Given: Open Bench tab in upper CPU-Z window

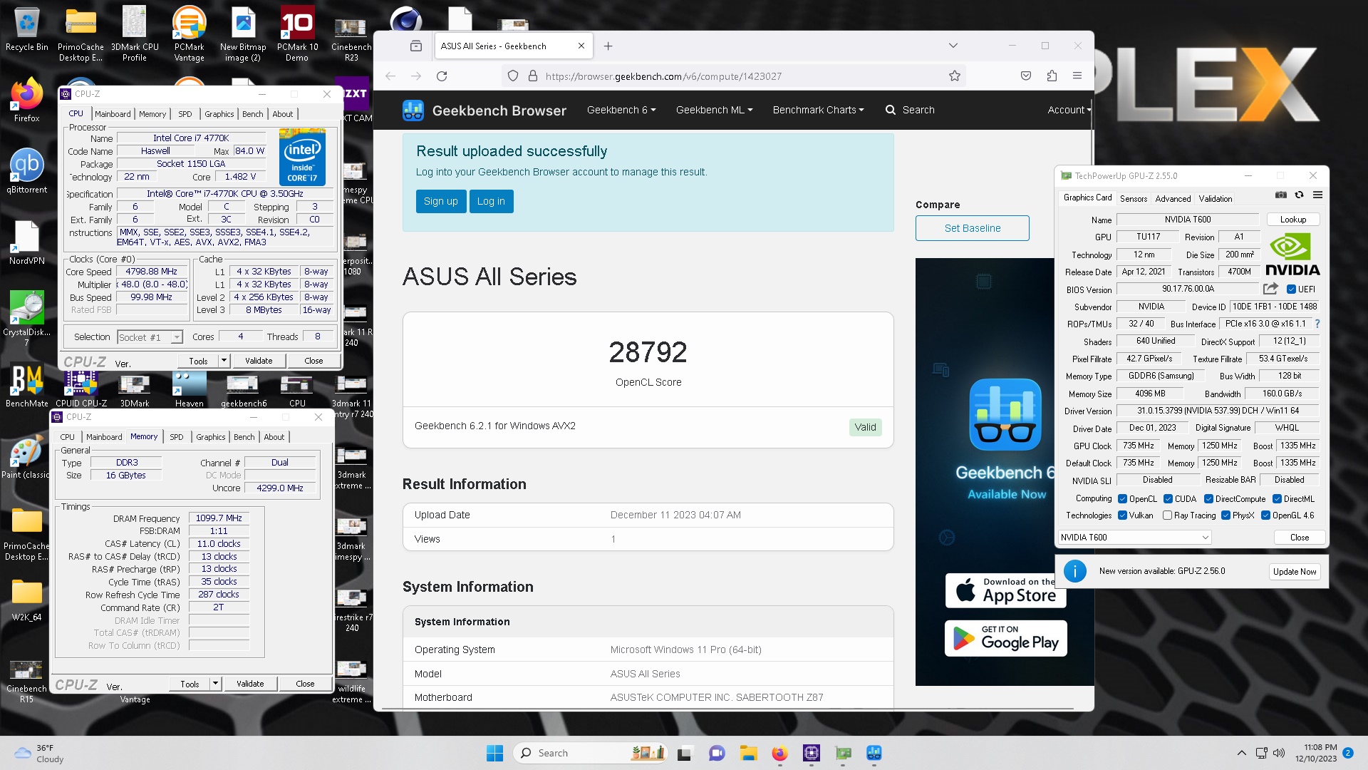Looking at the screenshot, I should click(252, 114).
